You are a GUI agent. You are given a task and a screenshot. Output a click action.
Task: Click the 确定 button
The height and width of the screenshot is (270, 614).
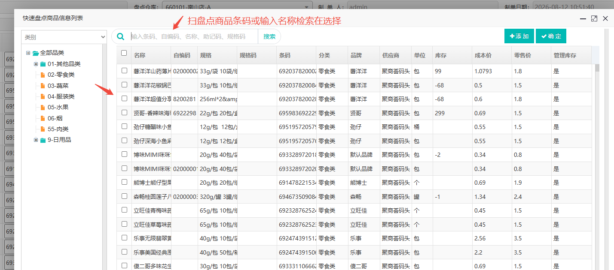click(551, 36)
